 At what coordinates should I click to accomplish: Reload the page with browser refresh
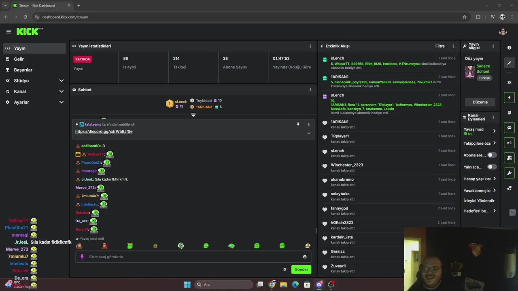click(x=25, y=17)
